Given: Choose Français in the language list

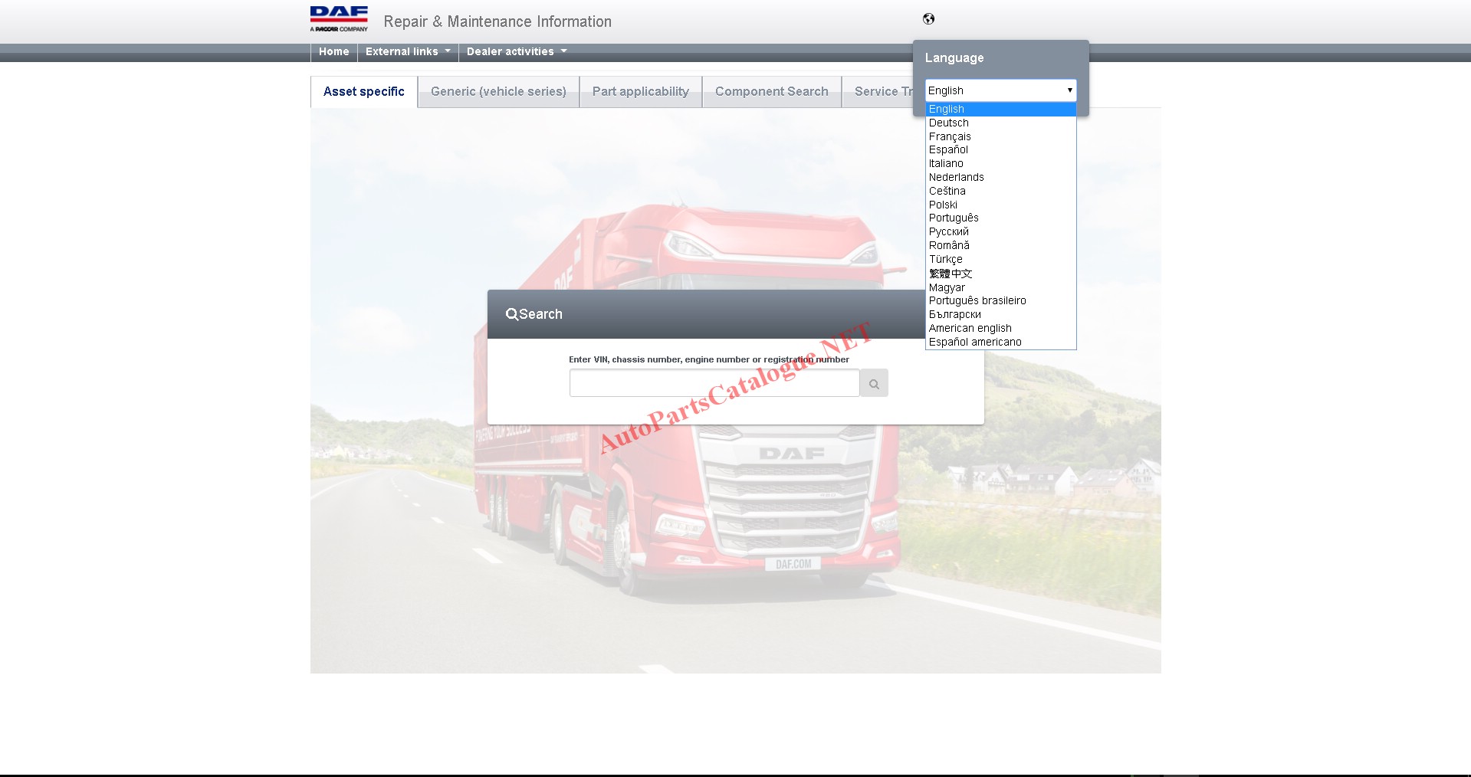Looking at the screenshot, I should pos(950,137).
